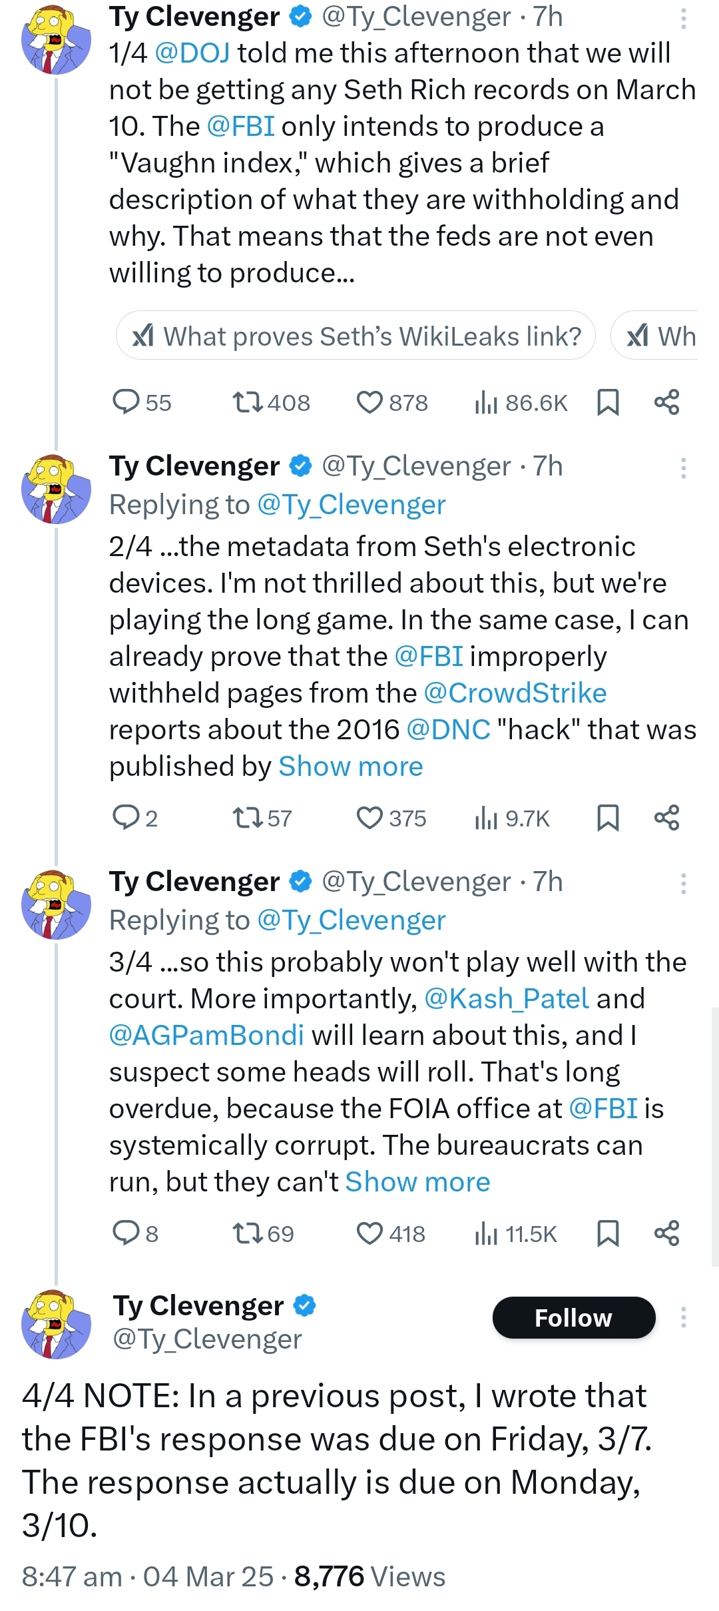Expand 'Show more' on the 3/4 tweet
The width and height of the screenshot is (719, 1611).
tap(417, 1182)
